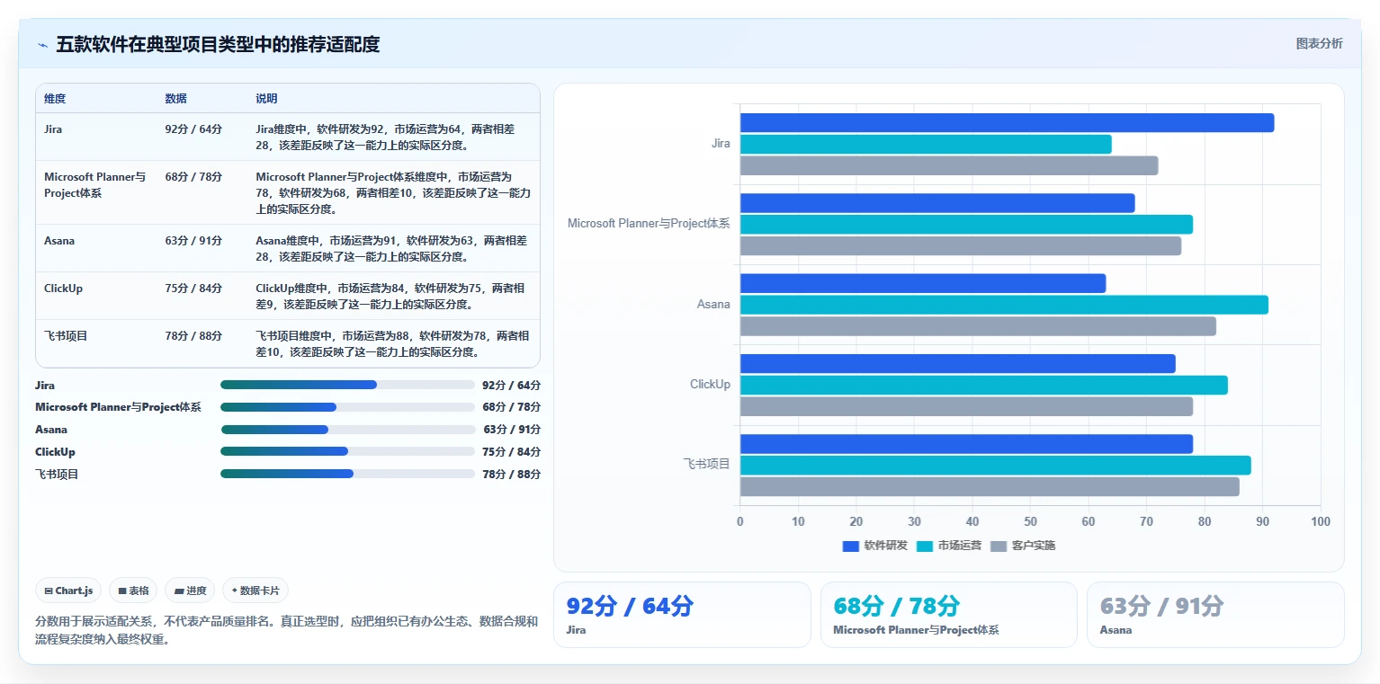Click the 100 tick on the chart's x-axis
The image size is (1380, 684).
coord(1321,522)
